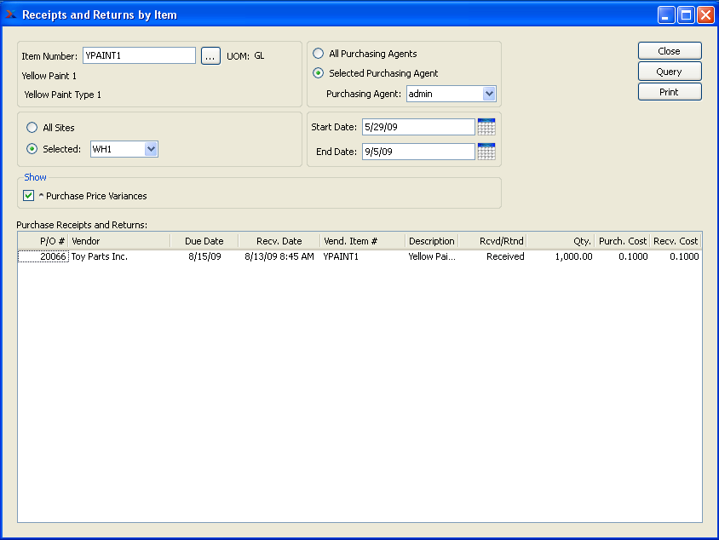Select the Toy Parts Inc. receipt row

click(100, 256)
